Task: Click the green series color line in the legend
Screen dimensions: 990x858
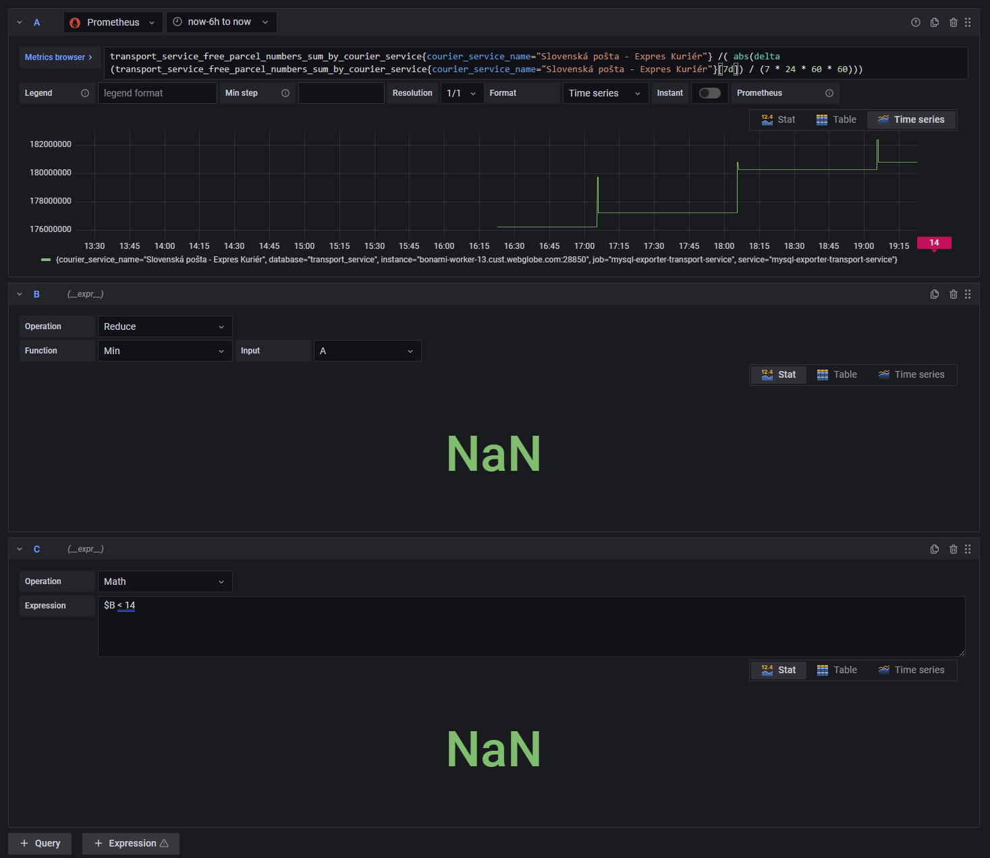Action: pyautogui.click(x=45, y=259)
